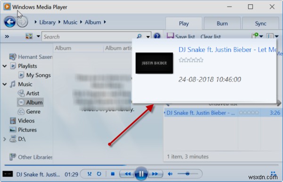Image resolution: width=283 pixels, height=182 pixels.
Task: Open Pictures in the navigation pane
Action: click(27, 130)
